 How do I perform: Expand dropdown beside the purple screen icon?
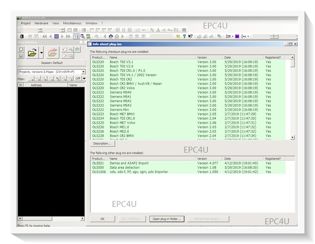coord(233,36)
